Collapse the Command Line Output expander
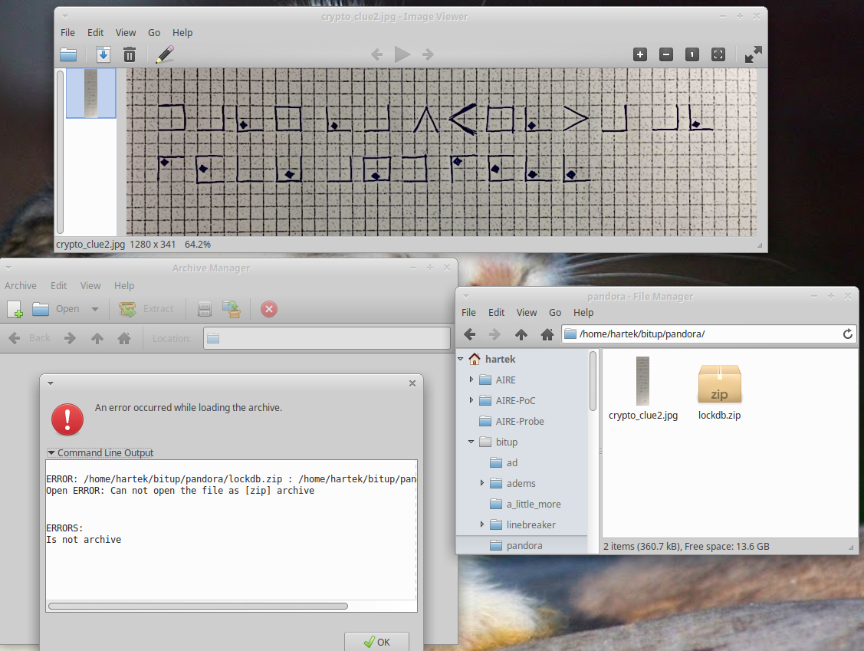 coord(51,453)
